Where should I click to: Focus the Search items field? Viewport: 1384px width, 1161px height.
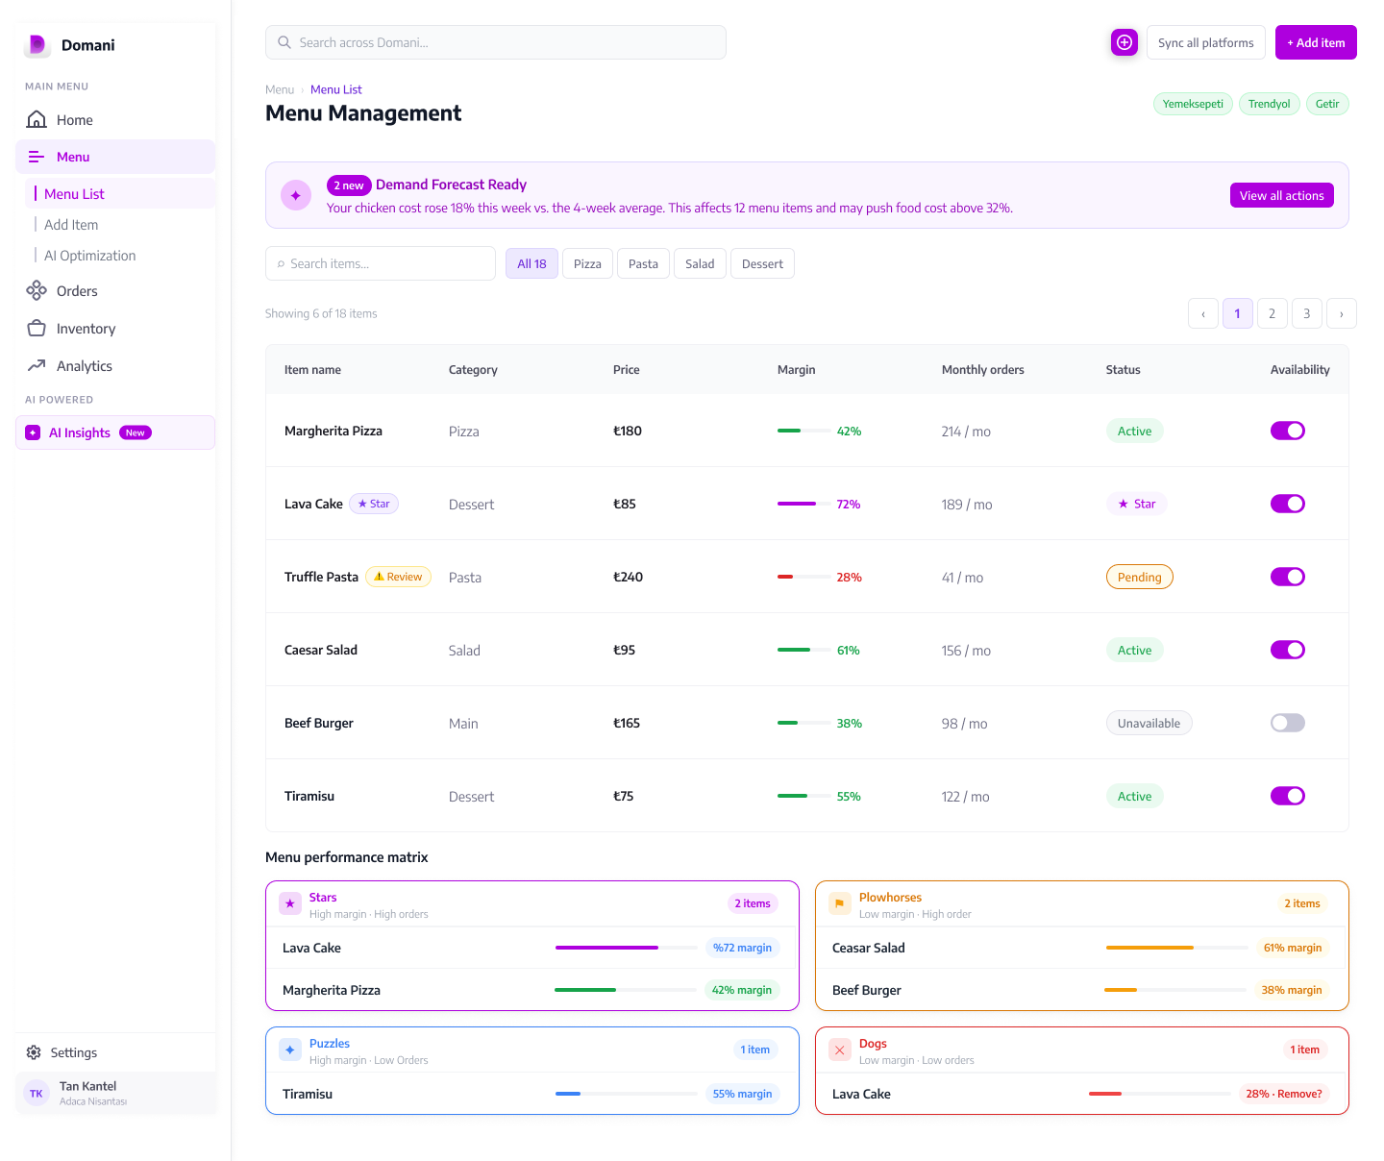(x=381, y=263)
